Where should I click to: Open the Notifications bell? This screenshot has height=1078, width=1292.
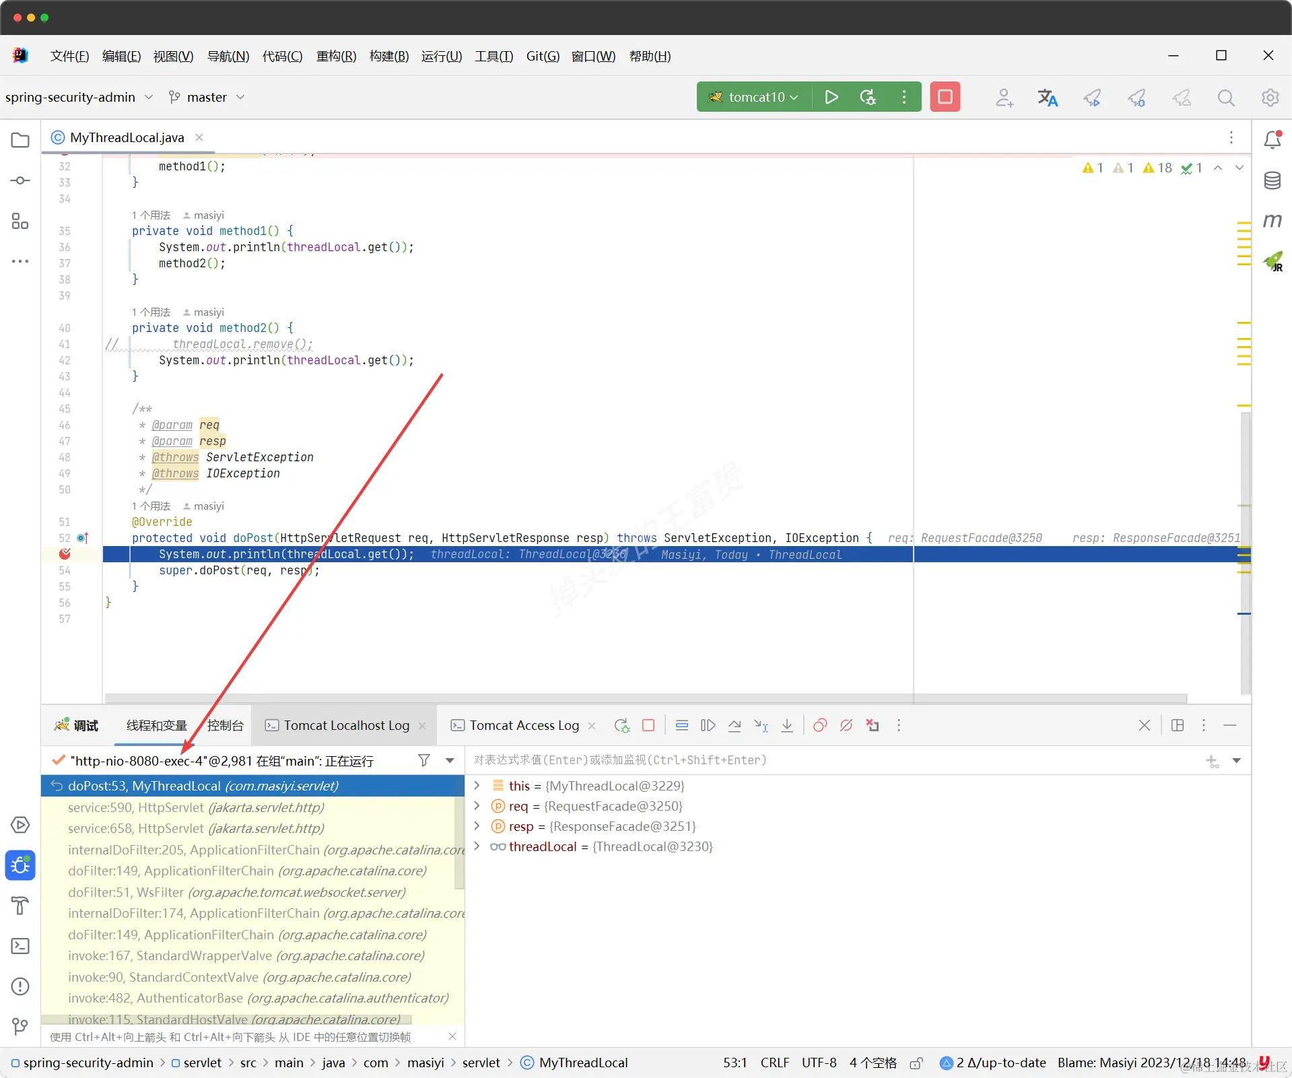point(1272,140)
